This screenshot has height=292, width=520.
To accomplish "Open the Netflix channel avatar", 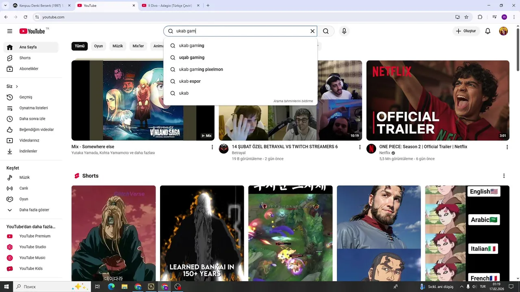I will pyautogui.click(x=371, y=149).
